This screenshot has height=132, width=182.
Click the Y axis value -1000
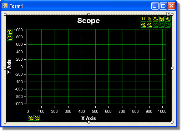coord(18,104)
